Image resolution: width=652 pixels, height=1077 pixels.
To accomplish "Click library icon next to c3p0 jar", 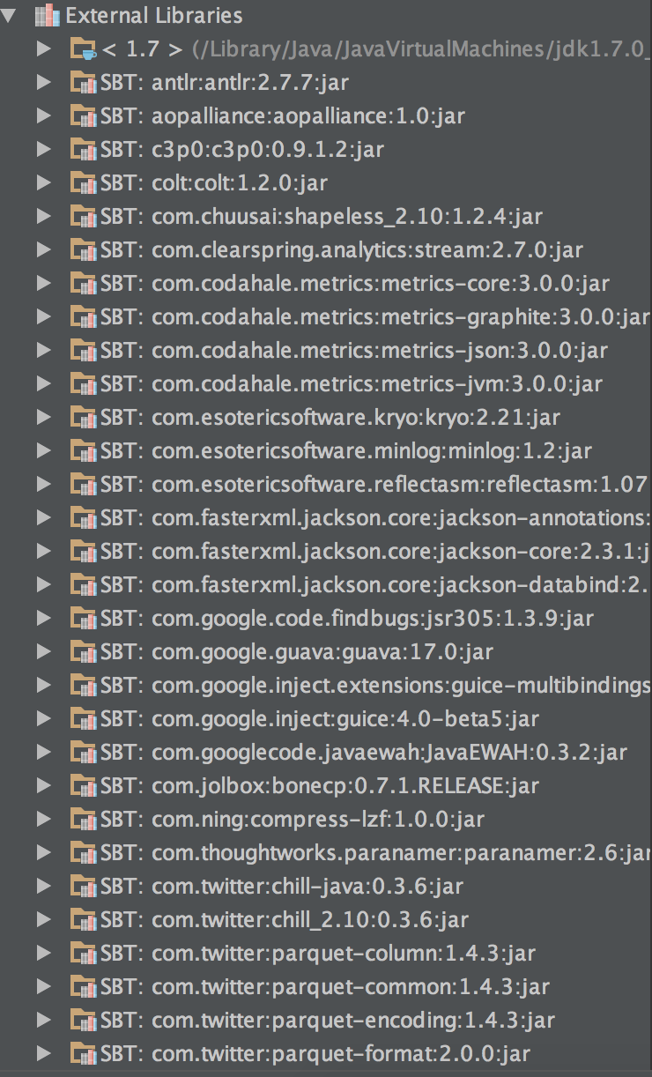I will click(83, 150).
